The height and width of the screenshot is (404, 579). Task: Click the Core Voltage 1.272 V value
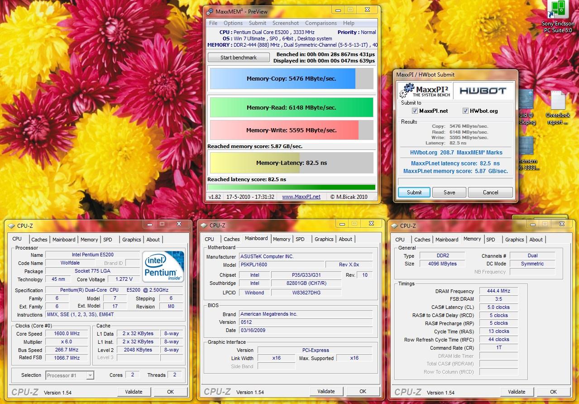[x=124, y=279]
